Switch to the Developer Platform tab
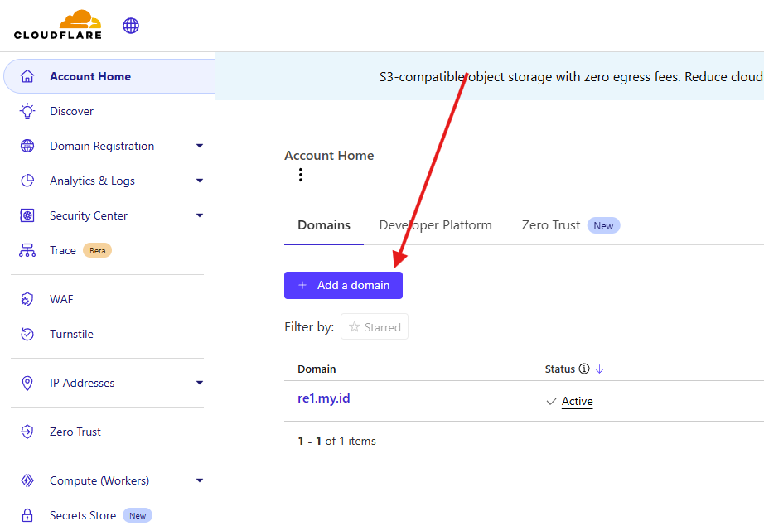Screen dimensions: 764x526 (436, 225)
